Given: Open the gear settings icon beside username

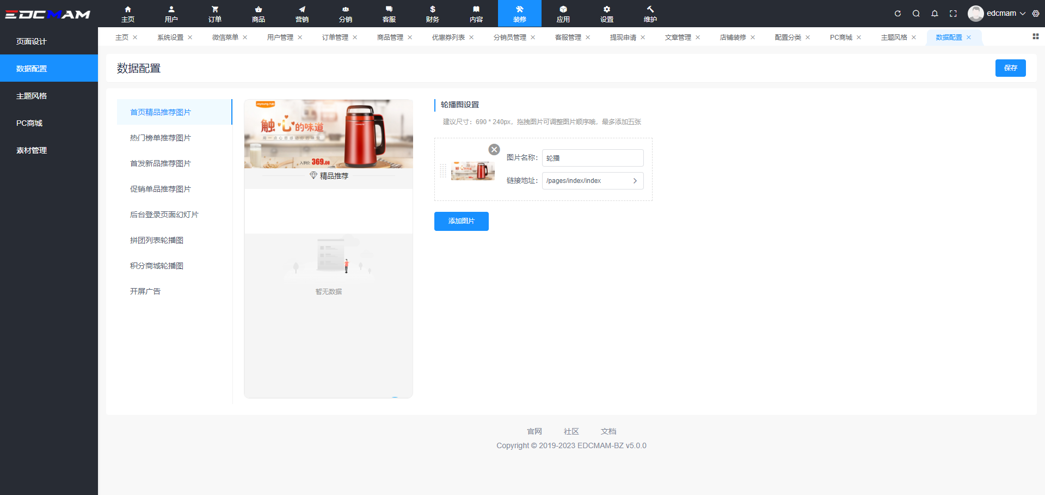Looking at the screenshot, I should (x=1036, y=14).
